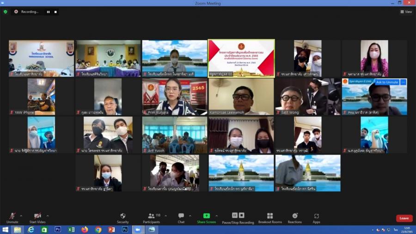
Task: Open the Apps panel
Action: point(317,217)
